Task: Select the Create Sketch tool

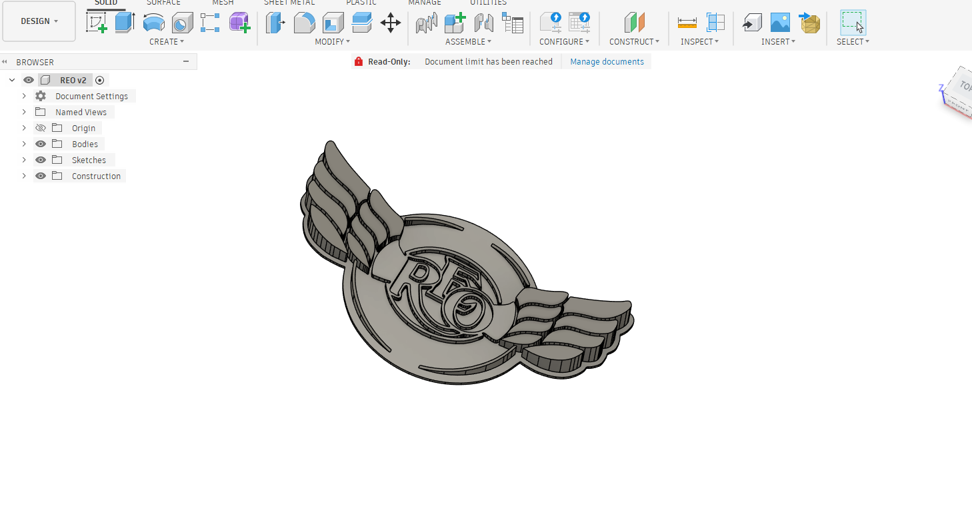Action: pos(97,23)
